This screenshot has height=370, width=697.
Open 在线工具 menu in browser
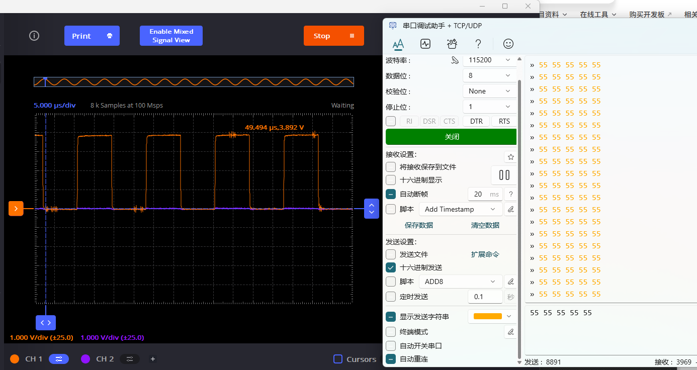[598, 15]
